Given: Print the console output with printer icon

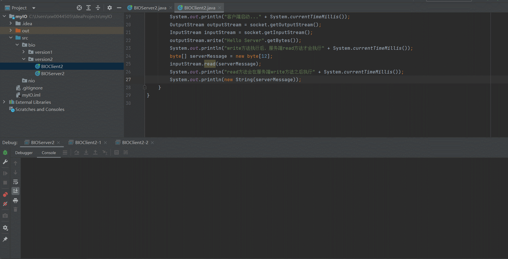Looking at the screenshot, I should pos(15,200).
